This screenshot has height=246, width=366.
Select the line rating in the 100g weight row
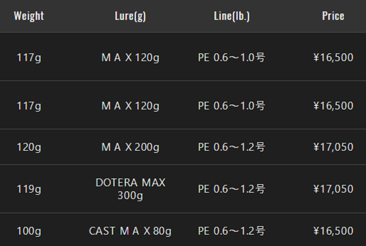point(231,231)
